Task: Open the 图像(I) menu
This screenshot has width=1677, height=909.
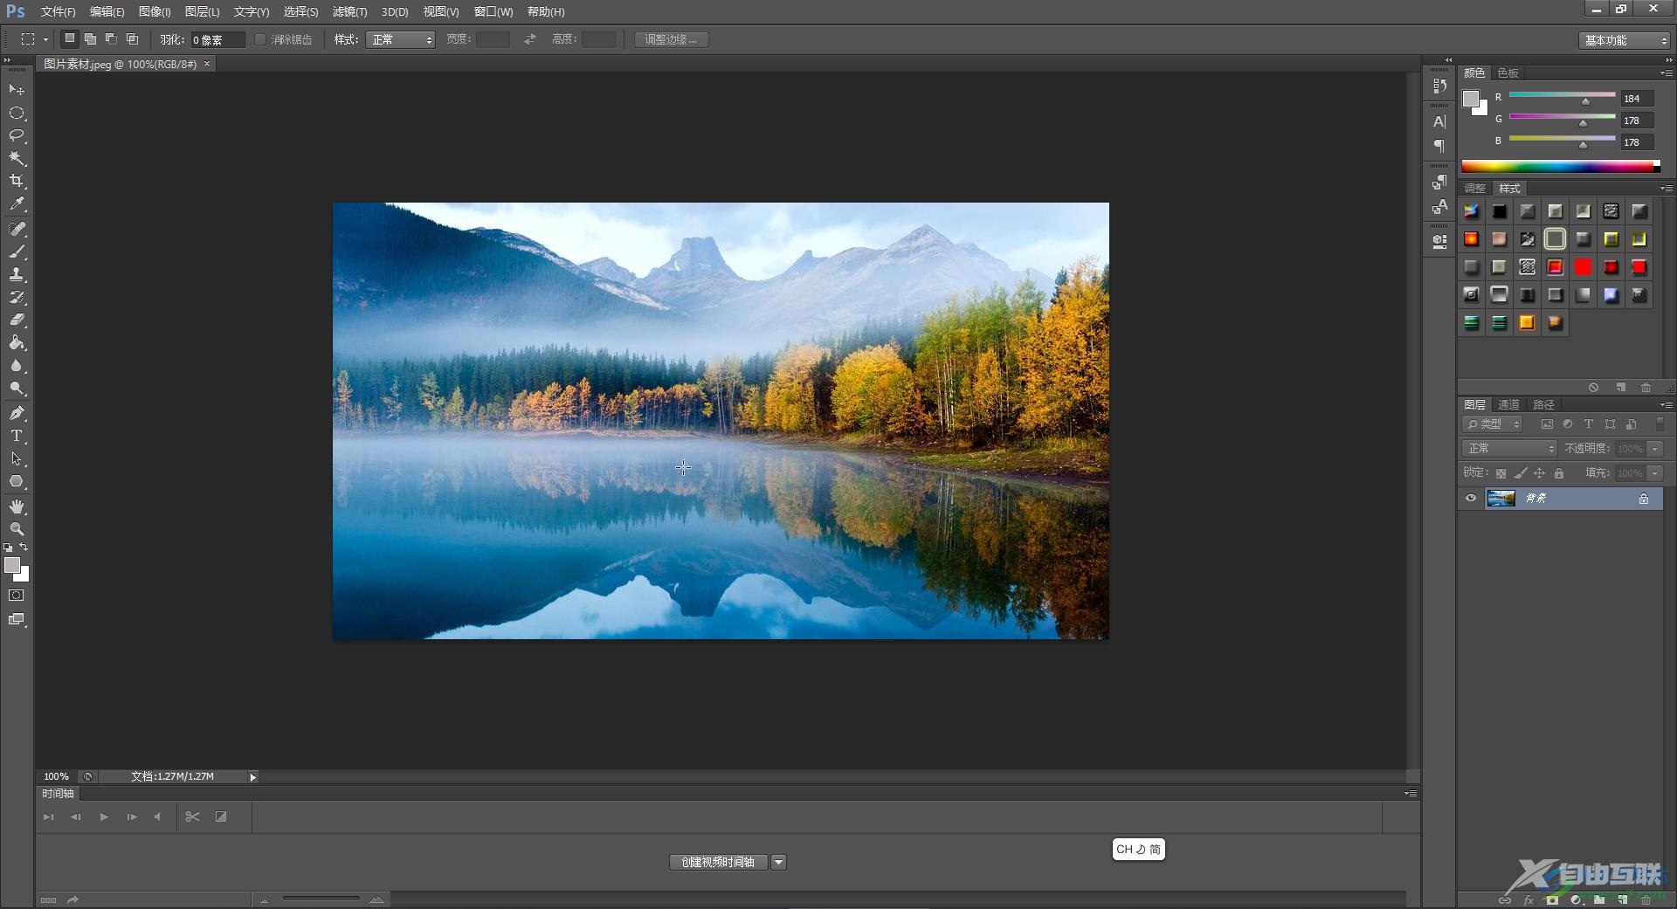Action: point(155,11)
